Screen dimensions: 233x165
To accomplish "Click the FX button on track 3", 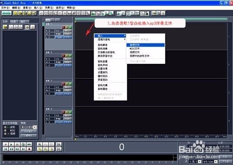I will coord(68,94).
